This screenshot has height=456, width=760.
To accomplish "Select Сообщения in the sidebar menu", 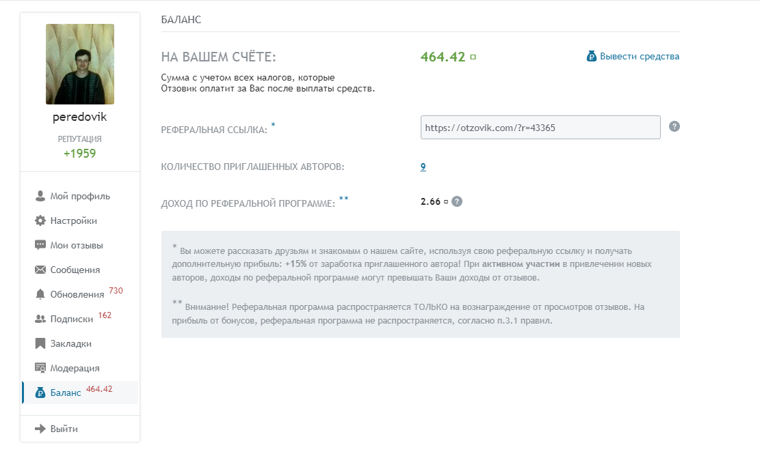I will click(x=75, y=270).
